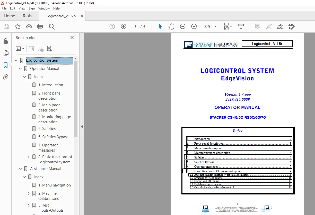Click the page number input field

point(135,26)
